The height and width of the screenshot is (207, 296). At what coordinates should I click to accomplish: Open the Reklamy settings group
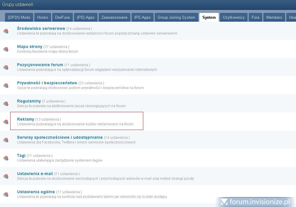tap(26, 119)
